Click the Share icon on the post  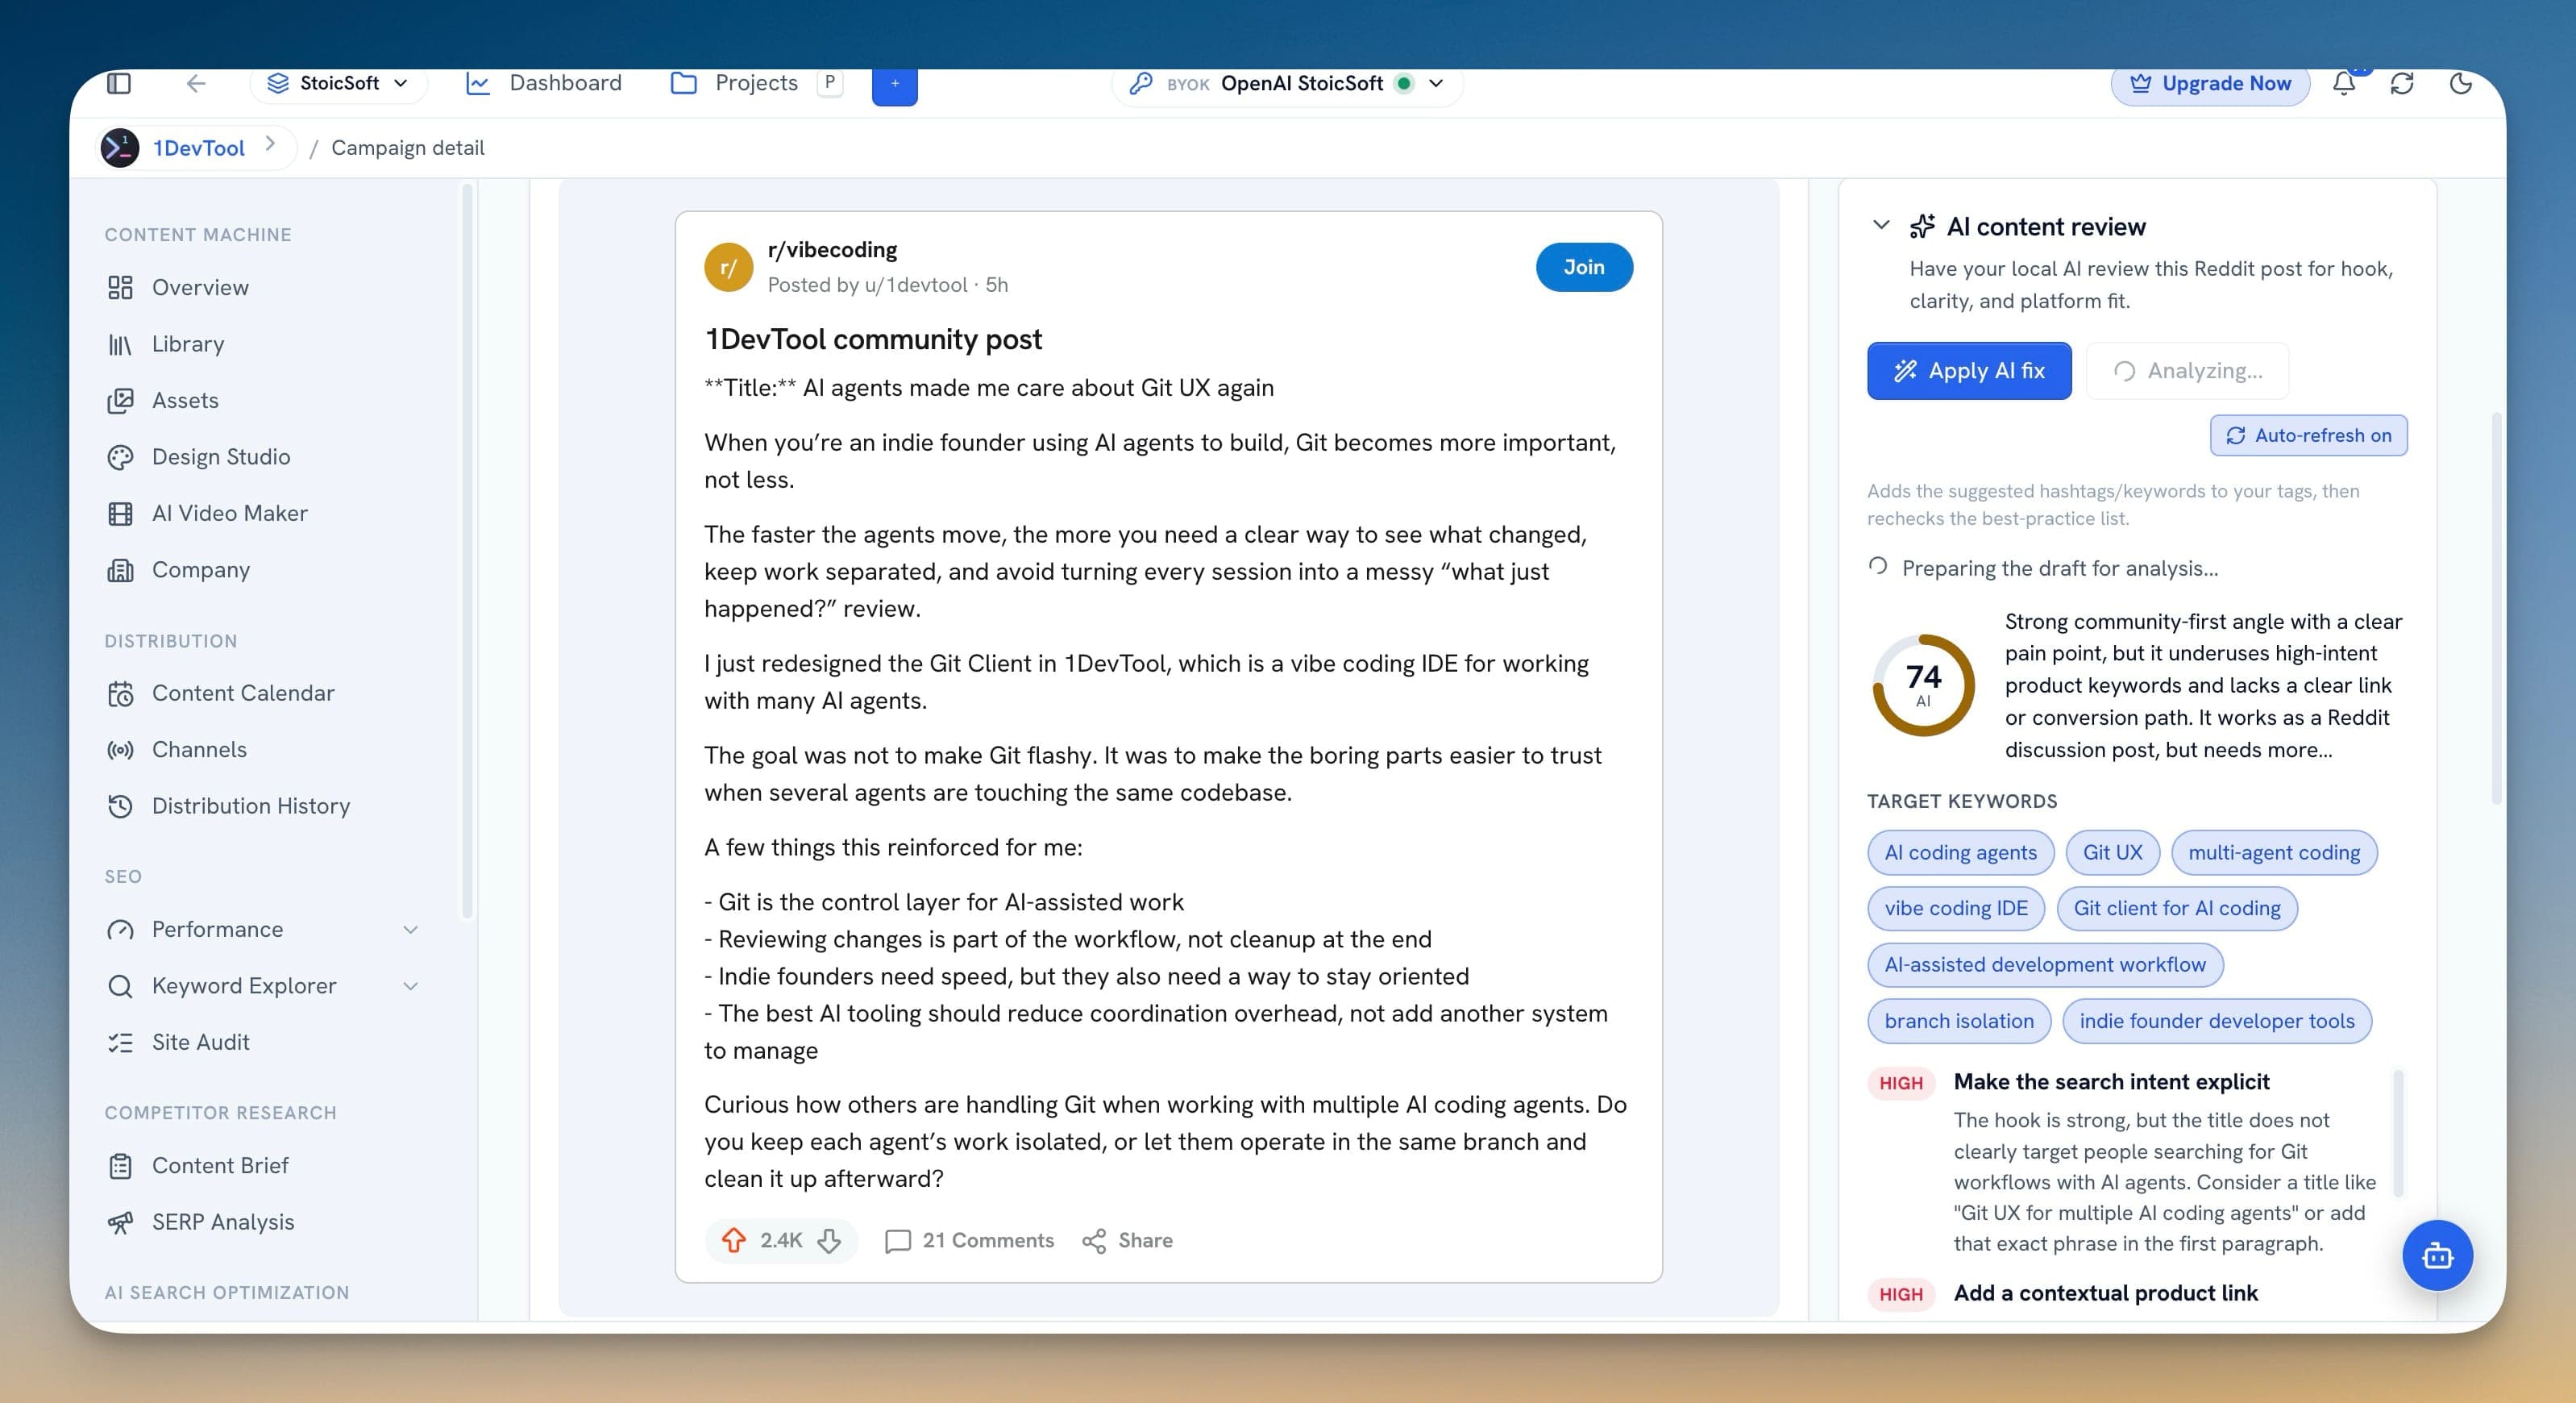click(x=1094, y=1241)
